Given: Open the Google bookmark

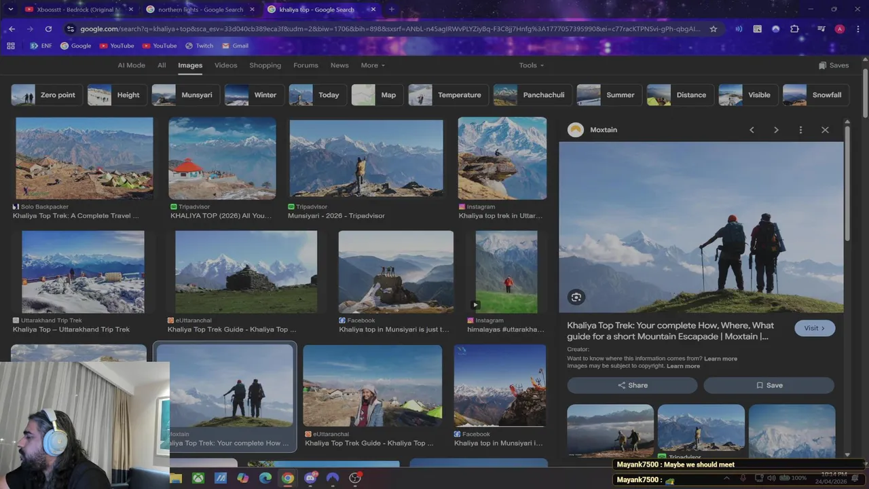Looking at the screenshot, I should [76, 46].
